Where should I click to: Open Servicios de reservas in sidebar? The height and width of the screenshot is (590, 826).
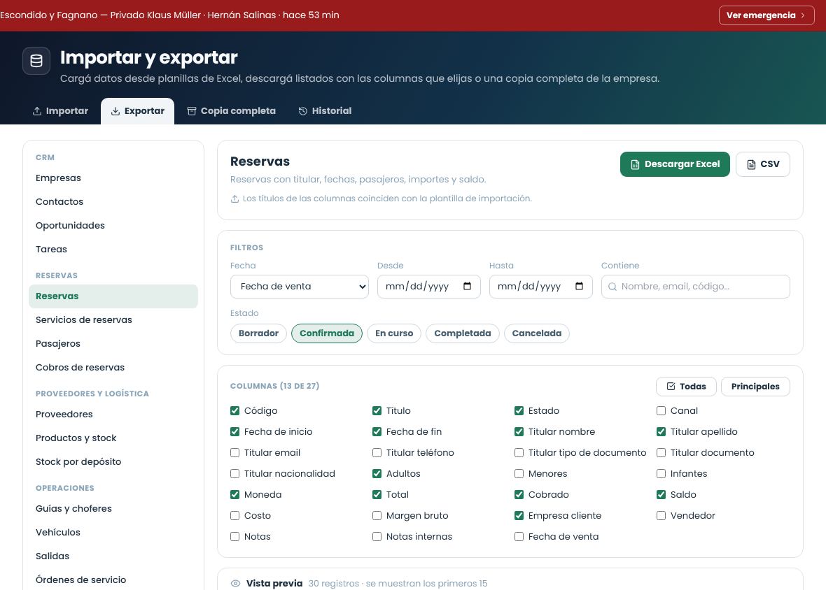point(113,319)
